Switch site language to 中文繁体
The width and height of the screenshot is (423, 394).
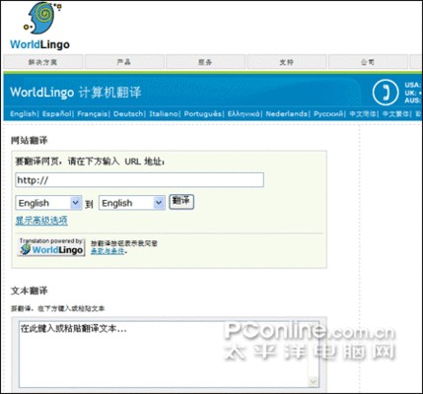(x=395, y=114)
